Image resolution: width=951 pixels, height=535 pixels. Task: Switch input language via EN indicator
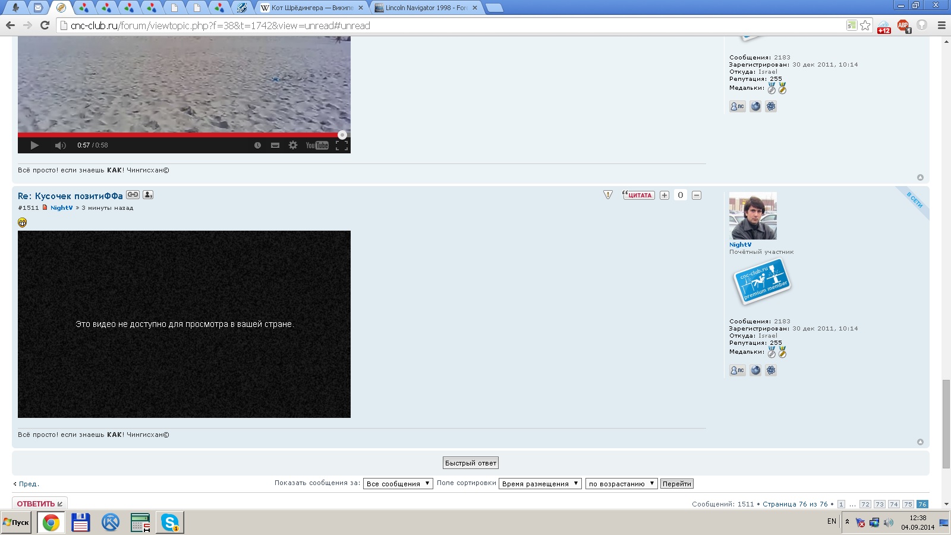click(x=832, y=521)
